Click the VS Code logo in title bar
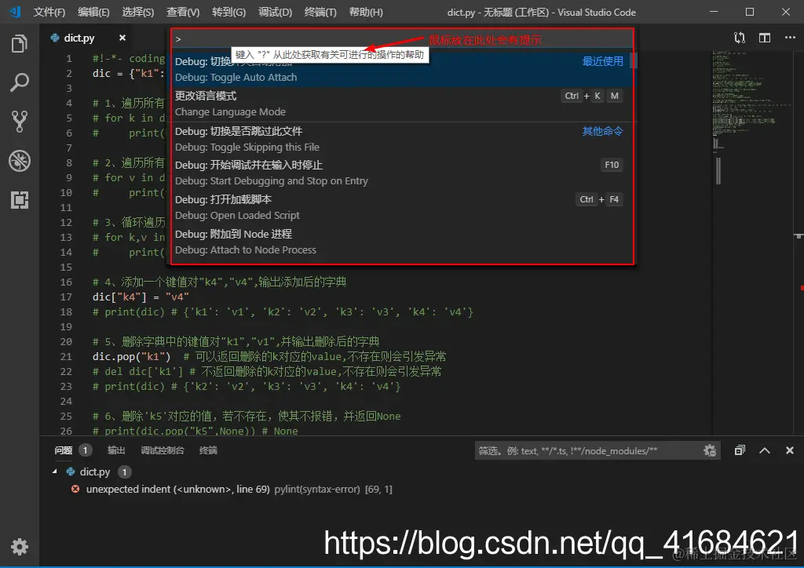This screenshot has height=568, width=804. (16, 12)
